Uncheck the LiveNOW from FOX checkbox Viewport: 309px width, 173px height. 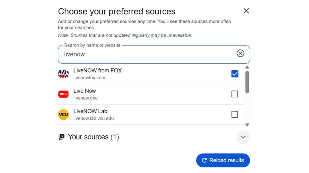[235, 74]
